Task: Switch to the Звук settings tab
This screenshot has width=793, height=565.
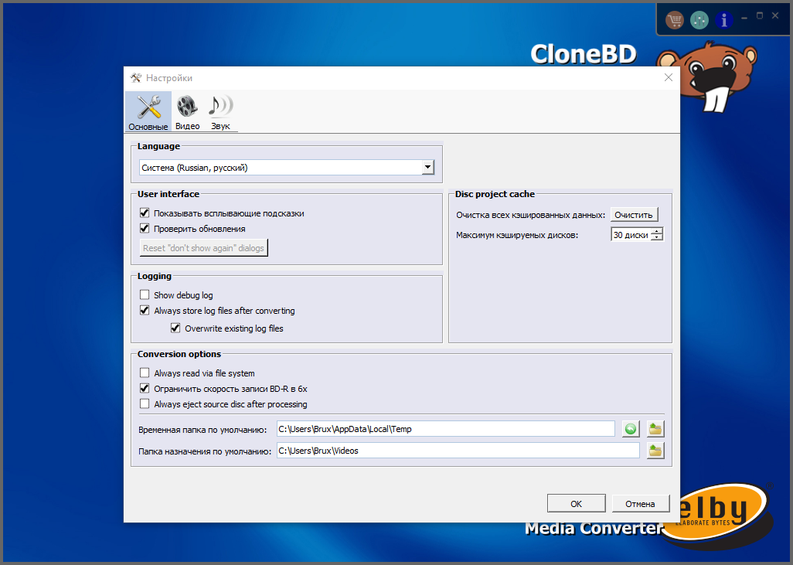Action: [220, 112]
